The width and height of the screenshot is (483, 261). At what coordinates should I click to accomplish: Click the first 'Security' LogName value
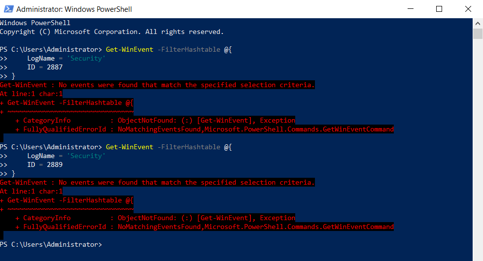tap(86, 59)
